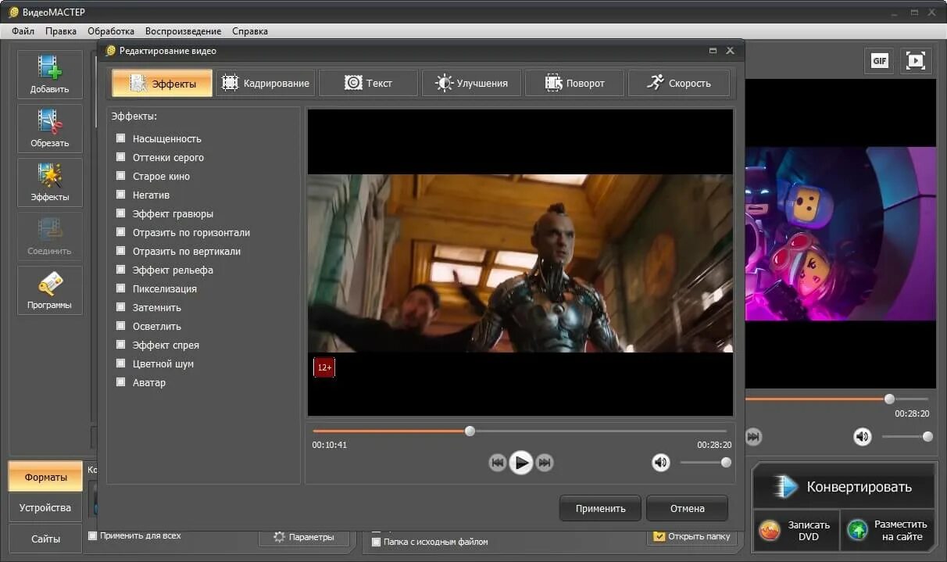Check Отразить по горизонтали
Image resolution: width=947 pixels, height=562 pixels.
(120, 232)
